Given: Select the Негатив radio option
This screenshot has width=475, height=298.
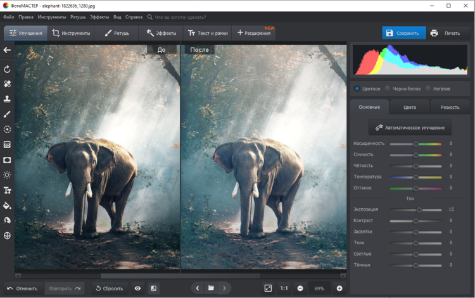Looking at the screenshot, I should pos(428,89).
